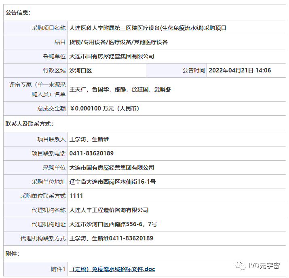
Task: Click the 沙河口区 administrative region value
Action: click(x=81, y=70)
